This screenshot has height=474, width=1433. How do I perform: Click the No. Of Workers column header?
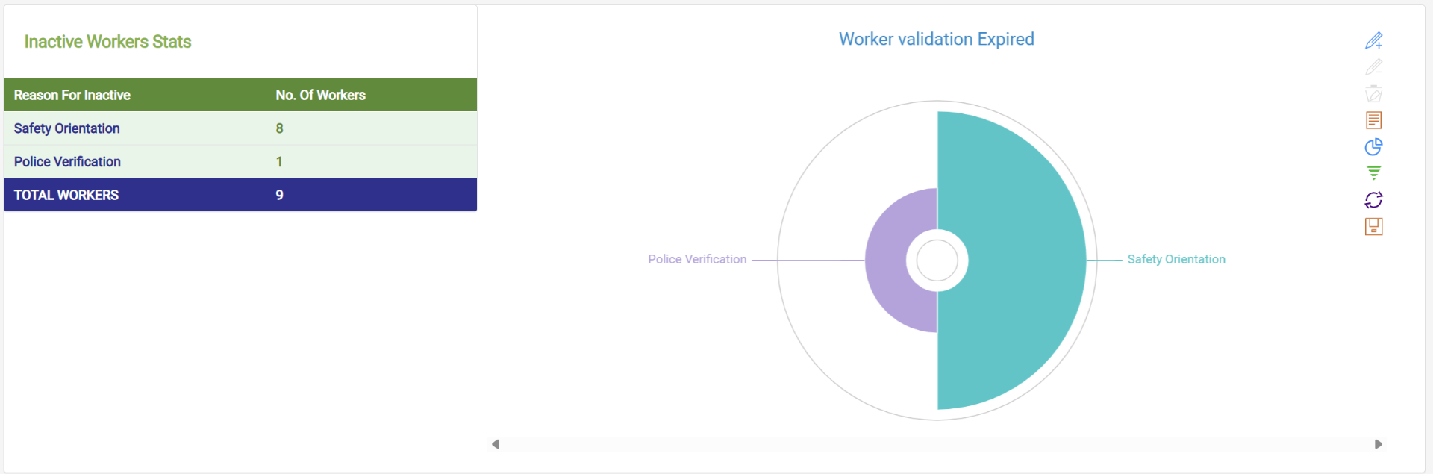point(321,95)
